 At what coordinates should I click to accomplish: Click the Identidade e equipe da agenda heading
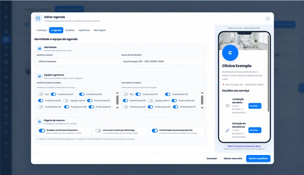tap(56, 39)
